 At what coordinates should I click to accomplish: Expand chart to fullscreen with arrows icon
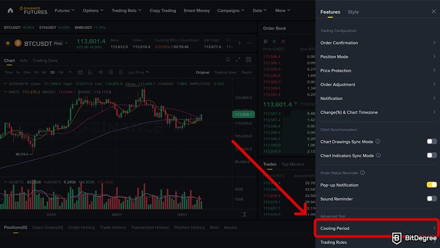pyautogui.click(x=238, y=59)
